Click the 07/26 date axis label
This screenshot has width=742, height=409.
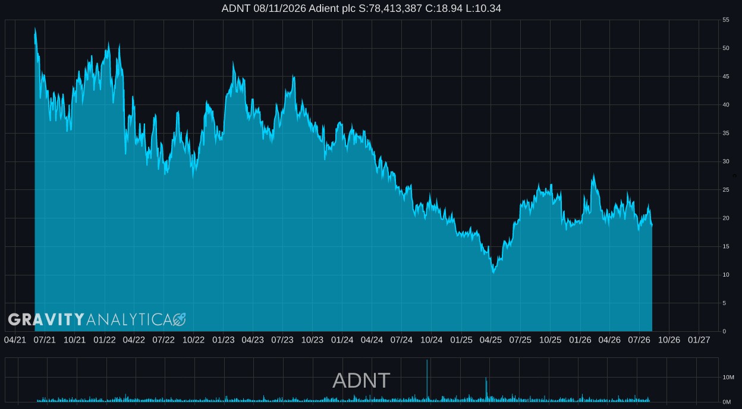coord(639,340)
